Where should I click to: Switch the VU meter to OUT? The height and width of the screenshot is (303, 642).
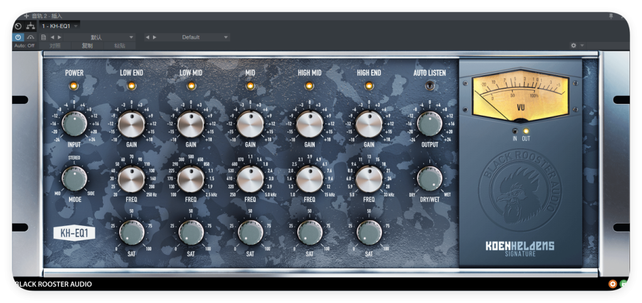pos(526,131)
